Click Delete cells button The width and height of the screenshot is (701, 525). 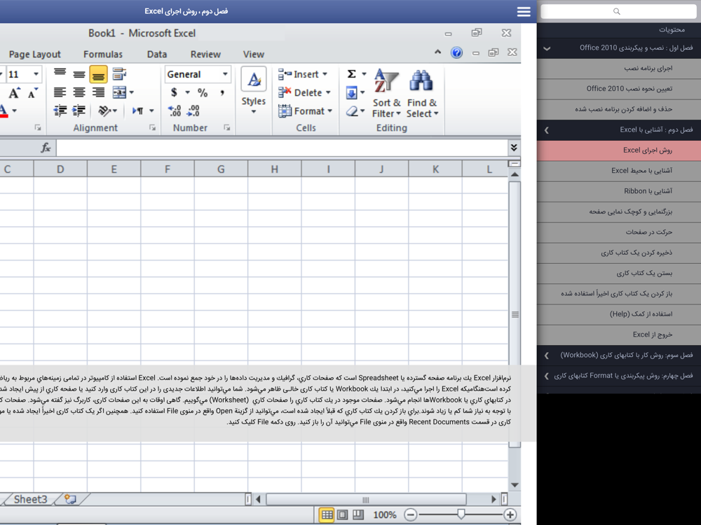tap(304, 92)
